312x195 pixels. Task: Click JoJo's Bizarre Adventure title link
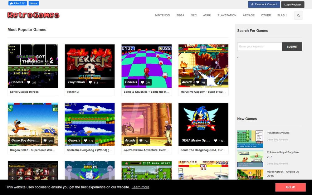[146, 150]
